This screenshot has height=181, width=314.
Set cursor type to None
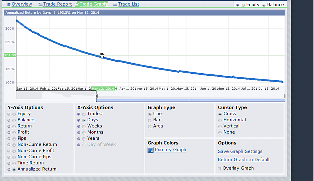pyautogui.click(x=220, y=133)
